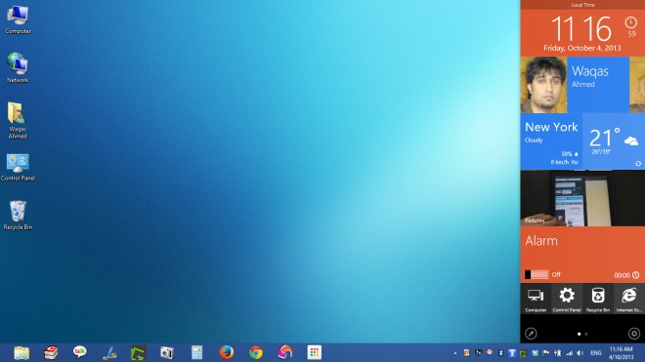The width and height of the screenshot is (645, 362).
Task: Click the Bluetooth tray icon
Action: [500, 353]
